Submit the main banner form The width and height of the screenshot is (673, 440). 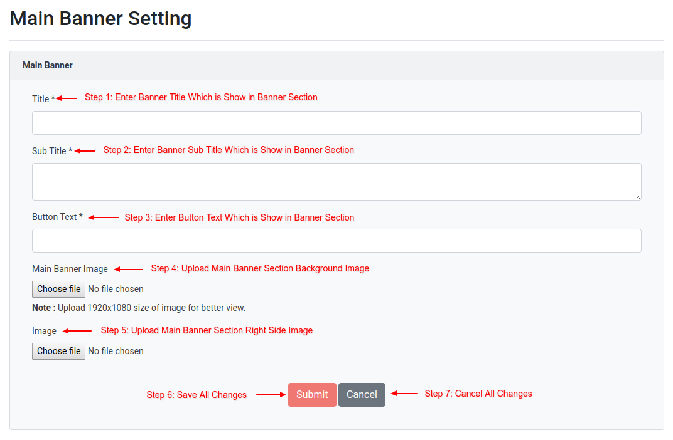312,395
